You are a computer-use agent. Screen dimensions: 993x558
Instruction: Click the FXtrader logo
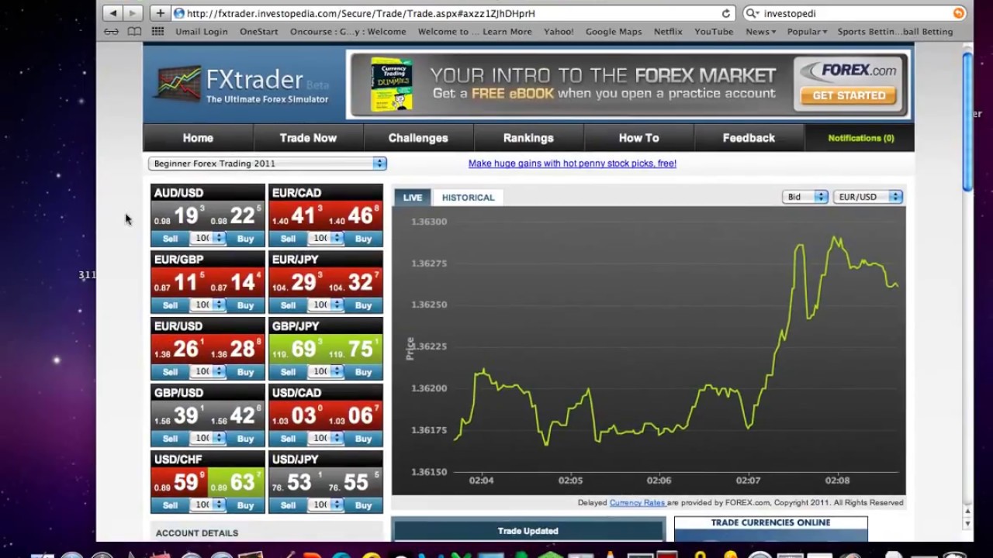click(x=243, y=85)
